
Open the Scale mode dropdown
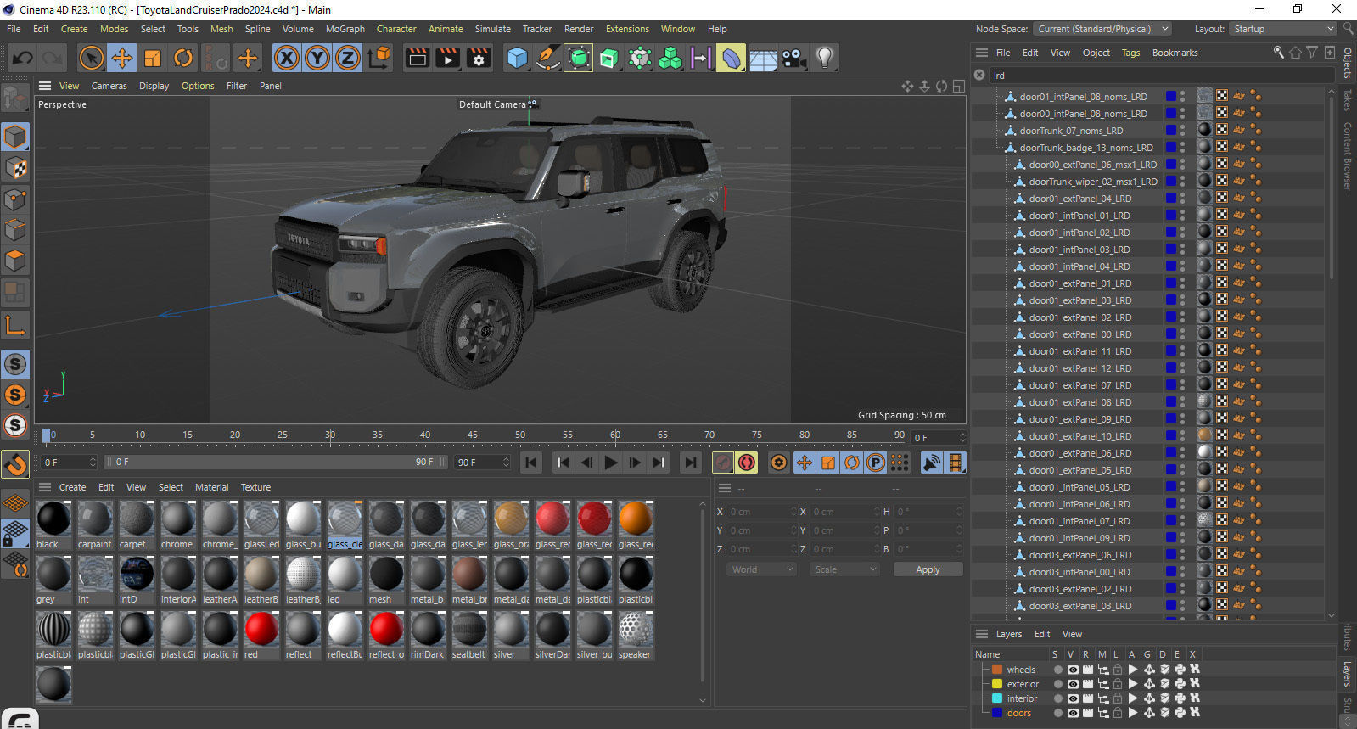pyautogui.click(x=844, y=569)
